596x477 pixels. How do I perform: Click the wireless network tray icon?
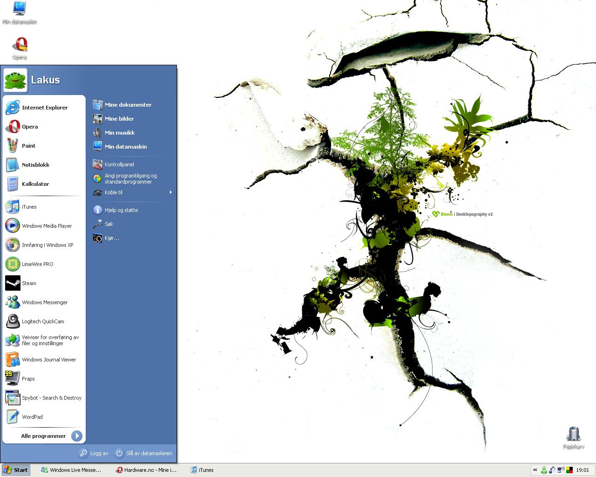pos(561,470)
